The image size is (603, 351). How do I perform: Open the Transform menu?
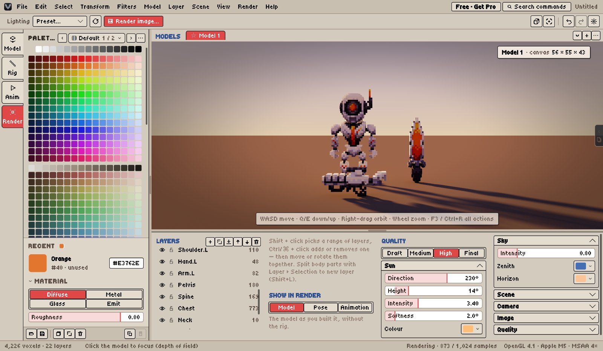95,7
